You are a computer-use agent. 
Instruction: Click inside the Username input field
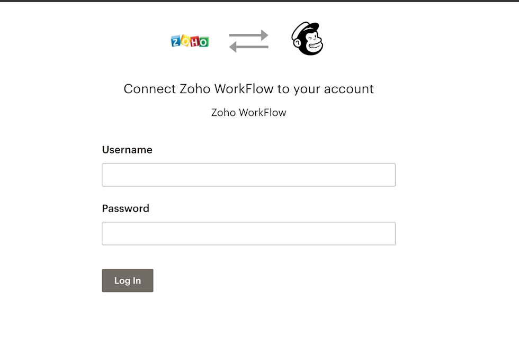[x=248, y=175]
